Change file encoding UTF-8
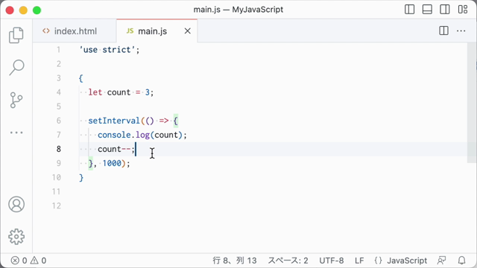The width and height of the screenshot is (477, 268). pyautogui.click(x=331, y=261)
